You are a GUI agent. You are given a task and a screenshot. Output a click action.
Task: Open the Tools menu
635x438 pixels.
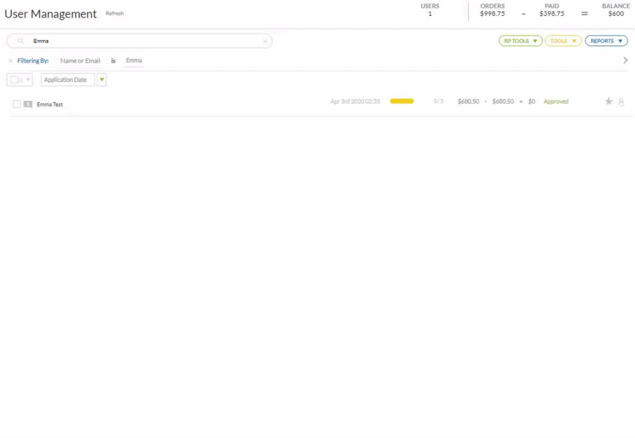563,41
